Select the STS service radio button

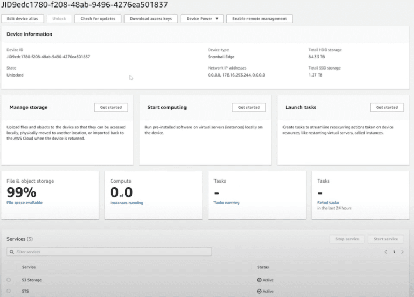point(9,291)
